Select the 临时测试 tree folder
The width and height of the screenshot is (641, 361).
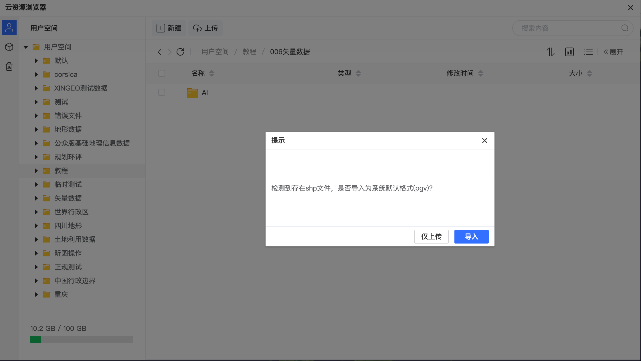click(x=68, y=185)
